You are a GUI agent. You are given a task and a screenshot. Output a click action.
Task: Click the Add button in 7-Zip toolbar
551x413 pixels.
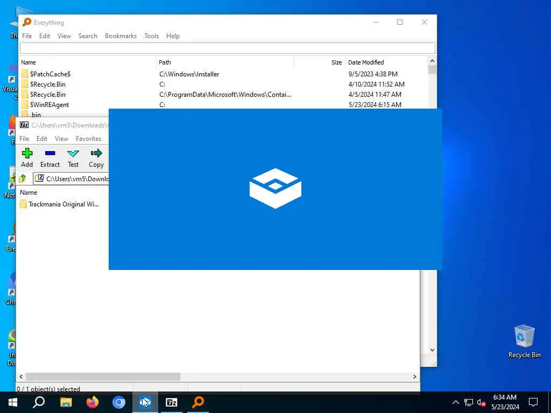pos(27,158)
